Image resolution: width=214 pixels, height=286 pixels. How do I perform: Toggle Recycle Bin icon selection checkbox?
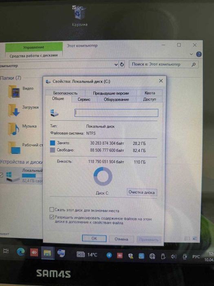(x=74, y=7)
